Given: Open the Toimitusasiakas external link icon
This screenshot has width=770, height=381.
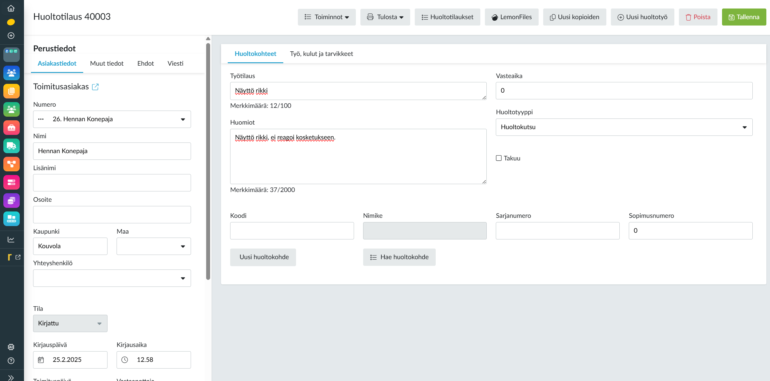Looking at the screenshot, I should click(95, 87).
